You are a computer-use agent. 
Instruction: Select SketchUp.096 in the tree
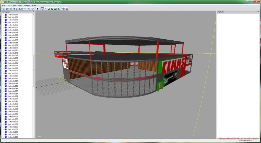point(13,114)
